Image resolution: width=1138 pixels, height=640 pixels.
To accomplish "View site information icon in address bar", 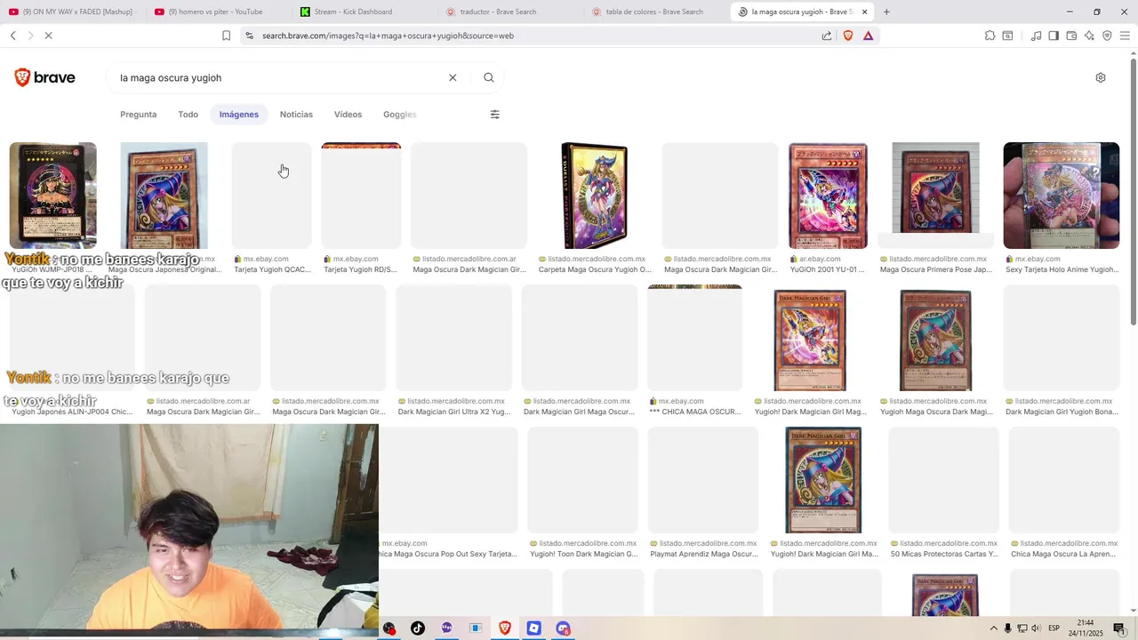I will pyautogui.click(x=250, y=36).
